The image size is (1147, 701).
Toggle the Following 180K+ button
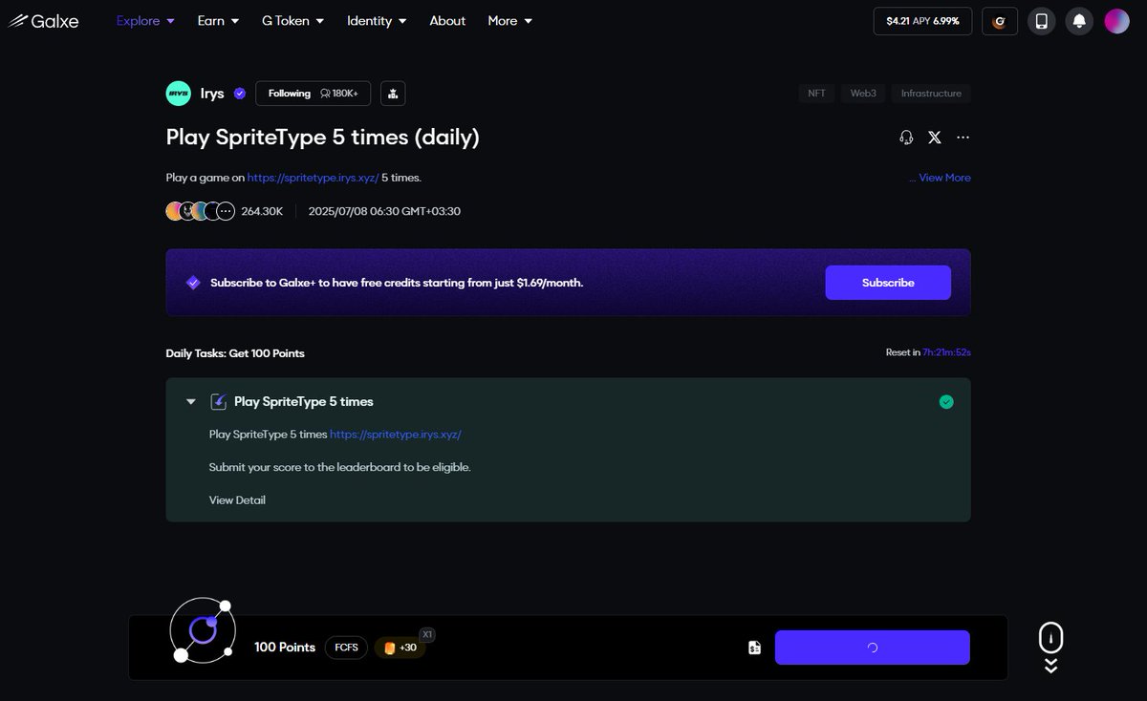tap(313, 94)
